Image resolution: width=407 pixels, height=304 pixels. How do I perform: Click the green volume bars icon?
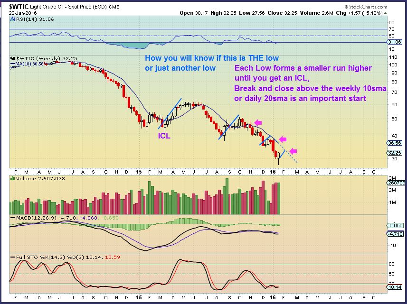12,178
